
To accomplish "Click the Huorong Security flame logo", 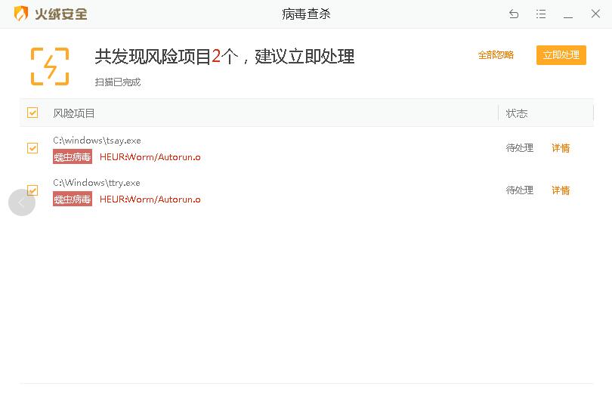I will click(21, 14).
